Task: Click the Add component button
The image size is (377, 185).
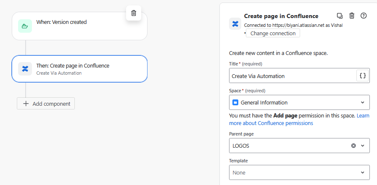Action: click(46, 104)
